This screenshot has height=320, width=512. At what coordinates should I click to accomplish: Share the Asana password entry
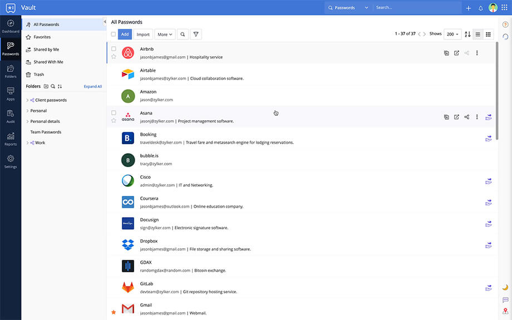(x=467, y=117)
